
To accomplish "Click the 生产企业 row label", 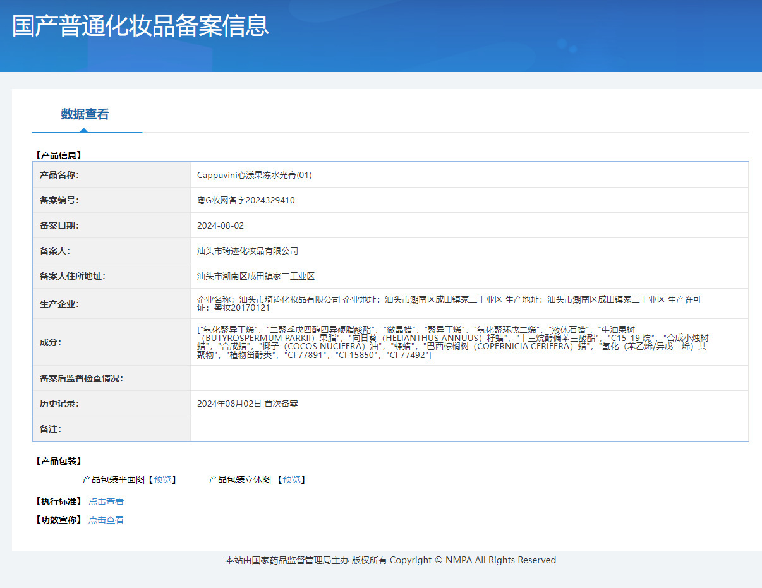I will point(59,304).
